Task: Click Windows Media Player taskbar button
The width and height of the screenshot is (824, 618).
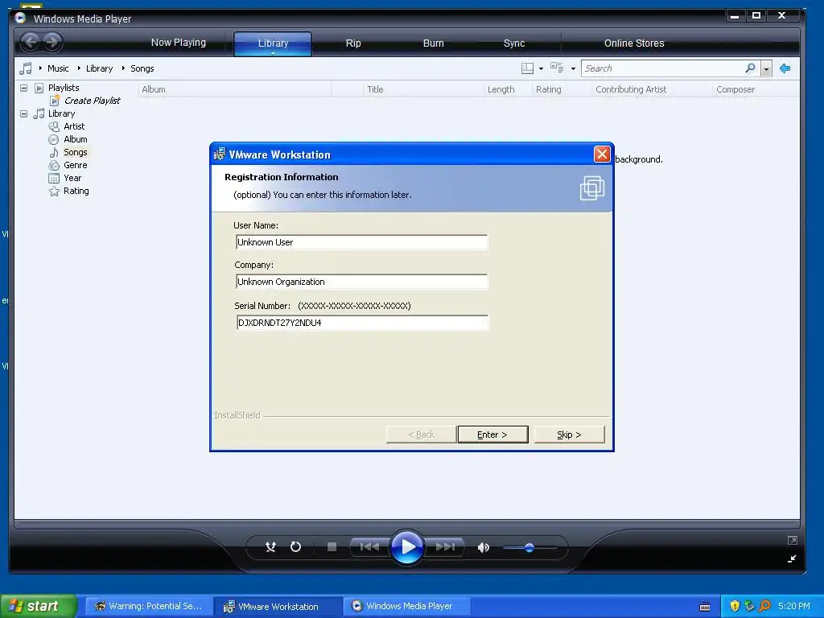Action: coord(406,606)
